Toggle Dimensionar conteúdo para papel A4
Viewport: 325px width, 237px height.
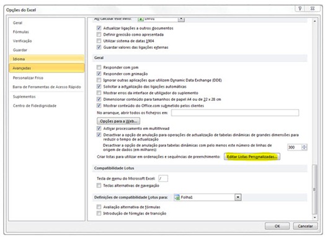click(x=99, y=99)
